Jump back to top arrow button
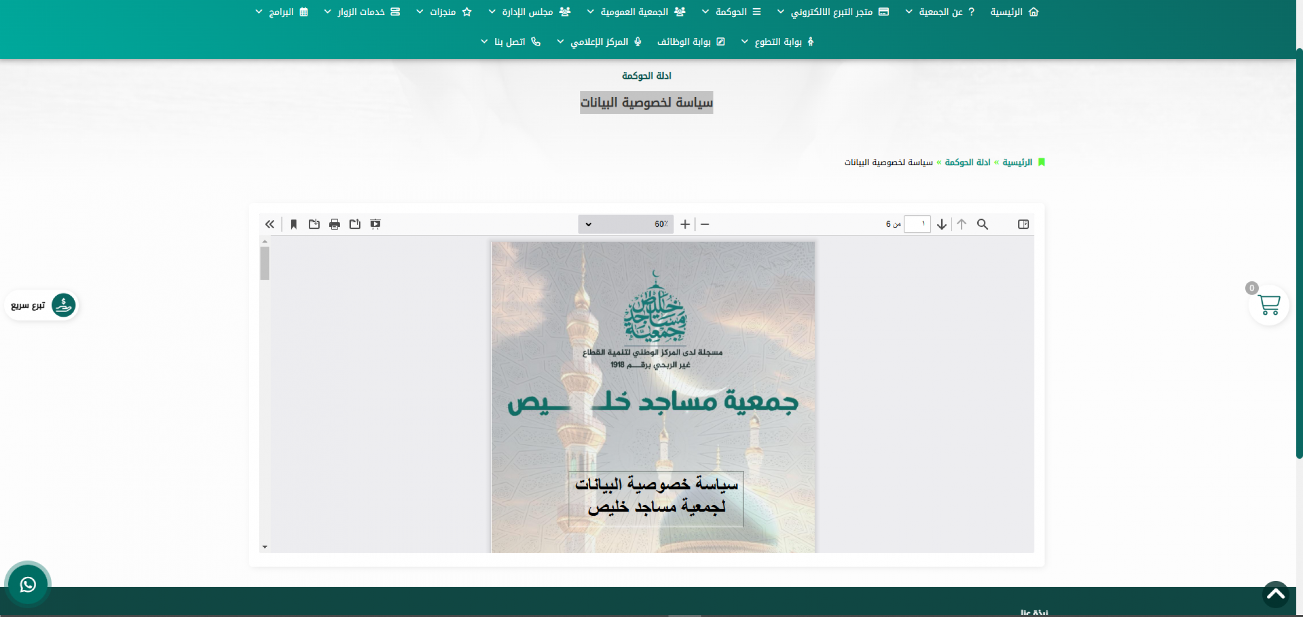The width and height of the screenshot is (1303, 617). pos(1276,594)
